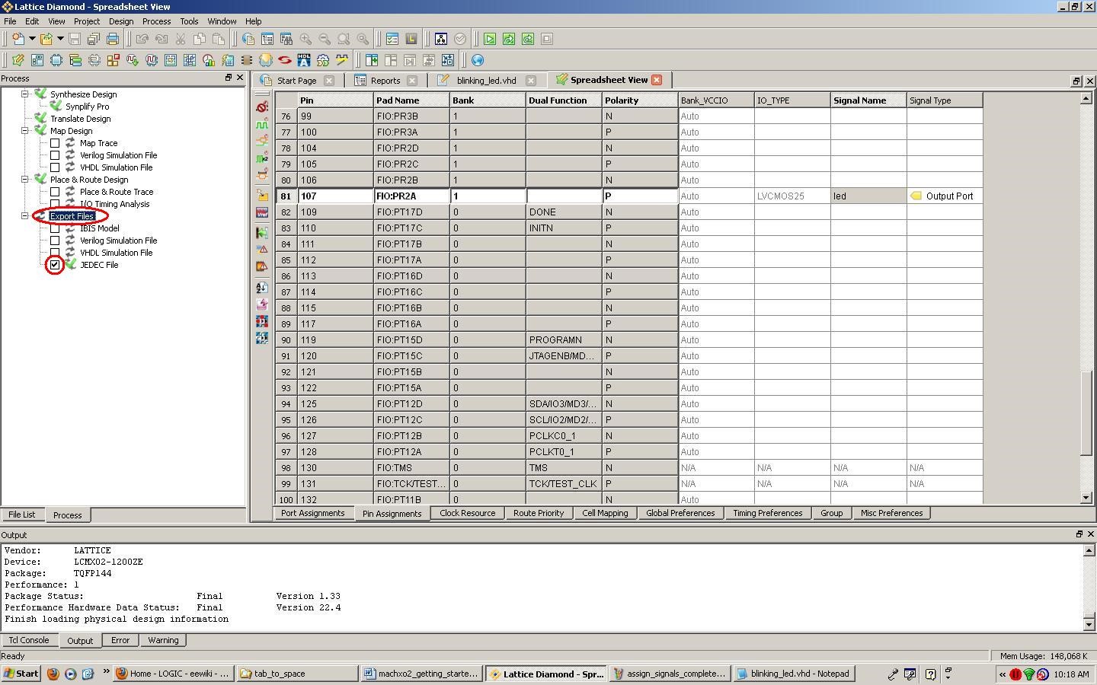Close the Spreadsheet View tab
Screen dimensions: 1097x685
pos(657,80)
